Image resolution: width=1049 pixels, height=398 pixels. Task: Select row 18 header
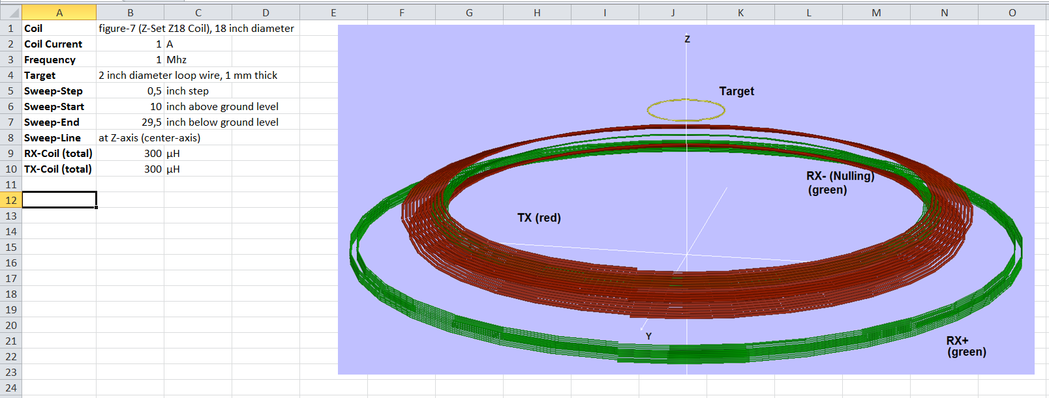11,294
